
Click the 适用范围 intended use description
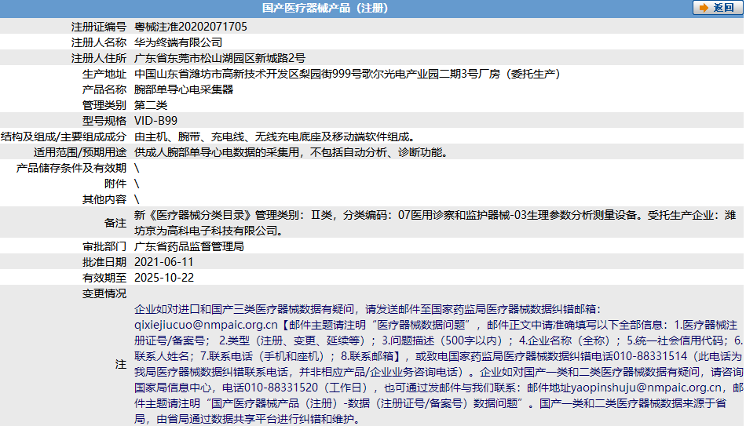[291, 152]
